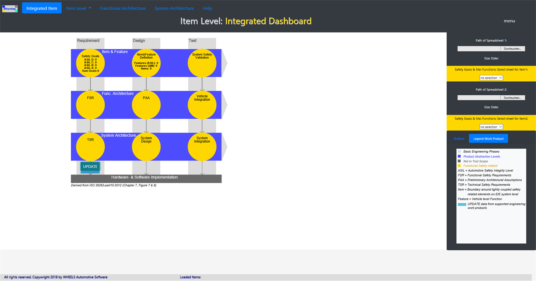Click the FSR legend definition line
536x281 pixels.
(x=484, y=175)
